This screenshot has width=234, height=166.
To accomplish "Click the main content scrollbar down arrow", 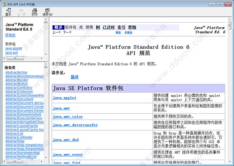I will [230, 162].
